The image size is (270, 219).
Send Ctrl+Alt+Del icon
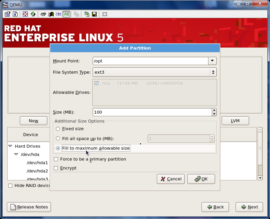(43, 14)
